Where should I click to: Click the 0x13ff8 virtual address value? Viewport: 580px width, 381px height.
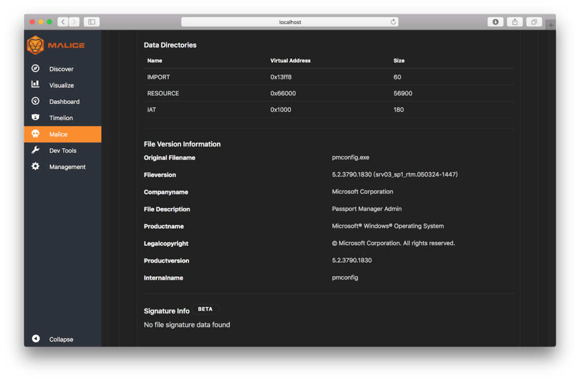tap(281, 77)
